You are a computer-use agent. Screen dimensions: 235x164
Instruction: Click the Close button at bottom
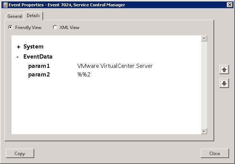(215, 153)
